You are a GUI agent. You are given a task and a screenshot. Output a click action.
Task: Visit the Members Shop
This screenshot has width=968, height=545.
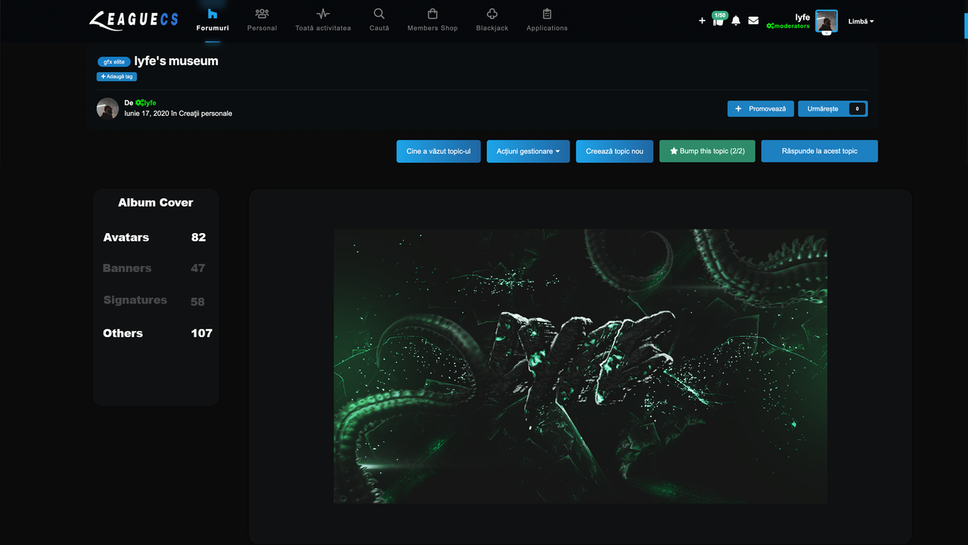(x=433, y=20)
